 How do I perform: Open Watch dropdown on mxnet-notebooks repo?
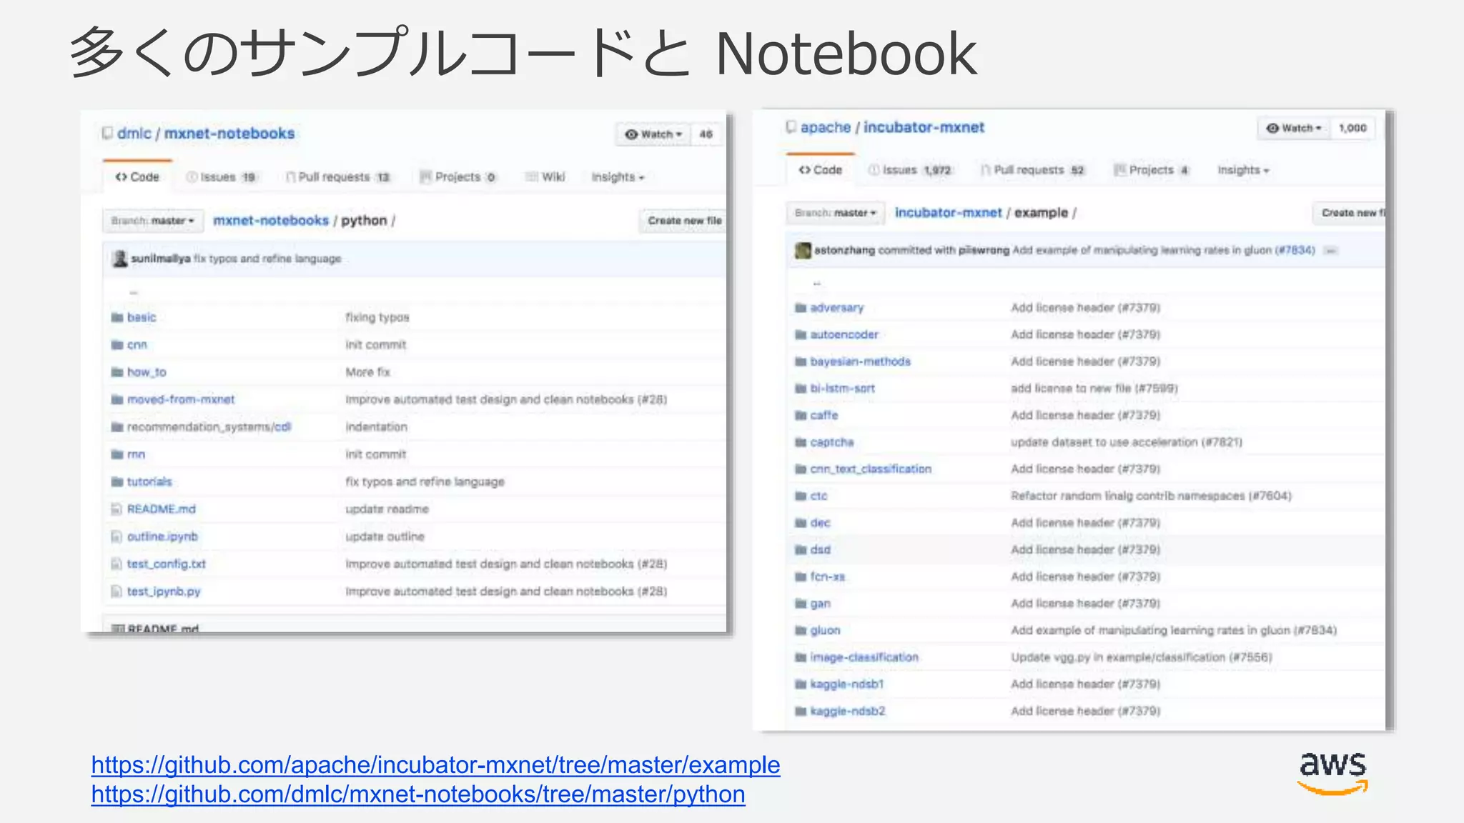pyautogui.click(x=653, y=134)
